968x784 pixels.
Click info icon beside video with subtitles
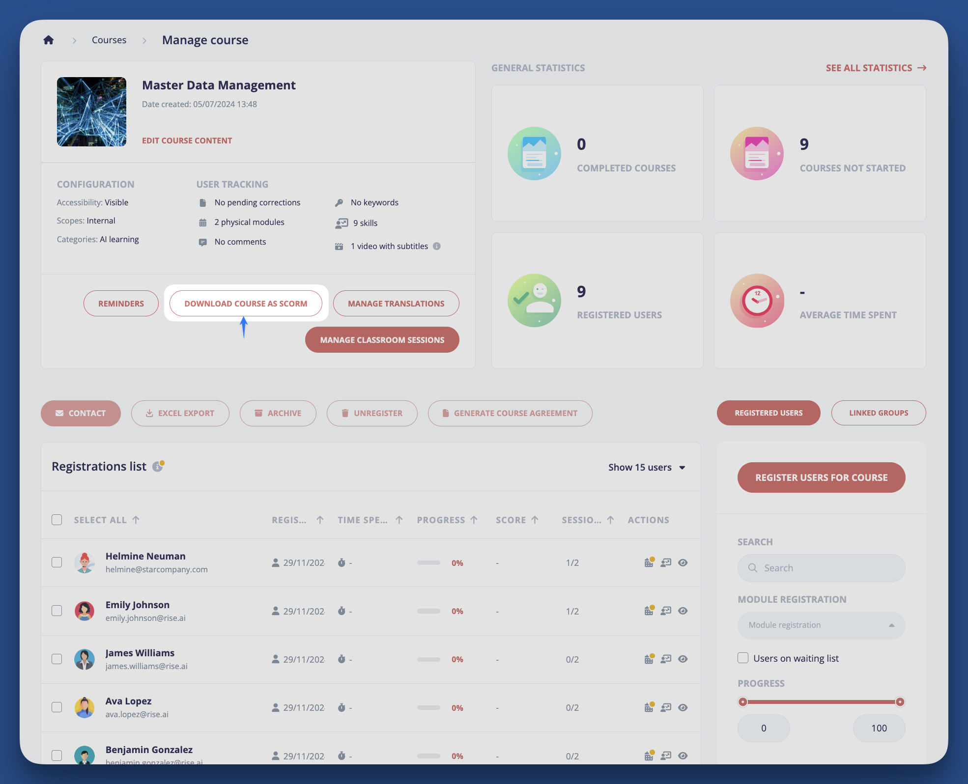tap(436, 246)
